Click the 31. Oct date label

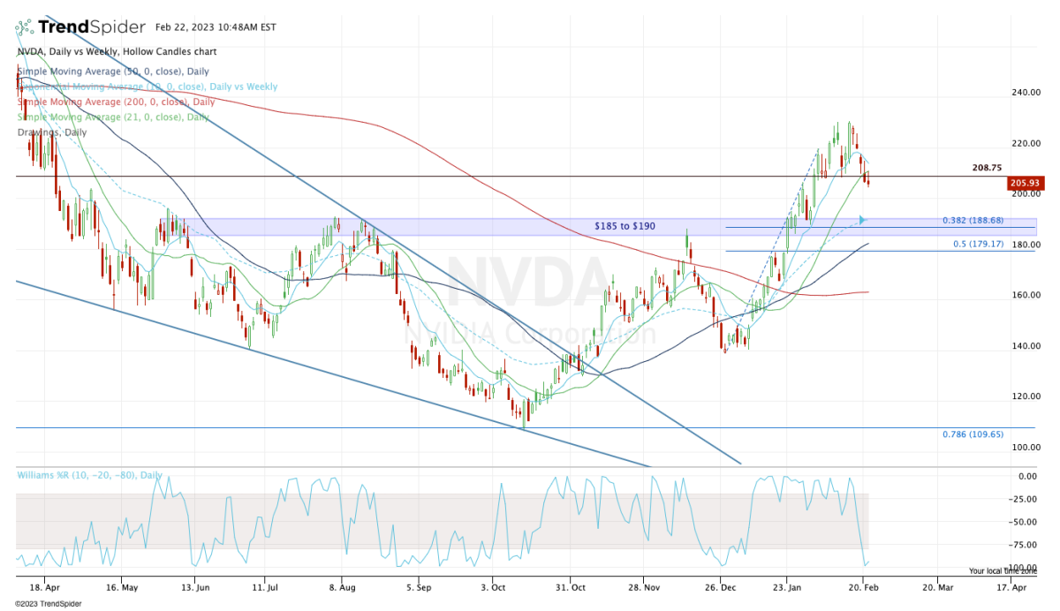point(572,586)
